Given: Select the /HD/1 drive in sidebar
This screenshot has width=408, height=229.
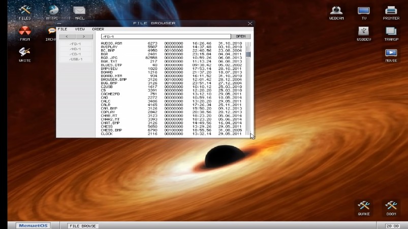Looking at the screenshot, I should click(76, 49).
